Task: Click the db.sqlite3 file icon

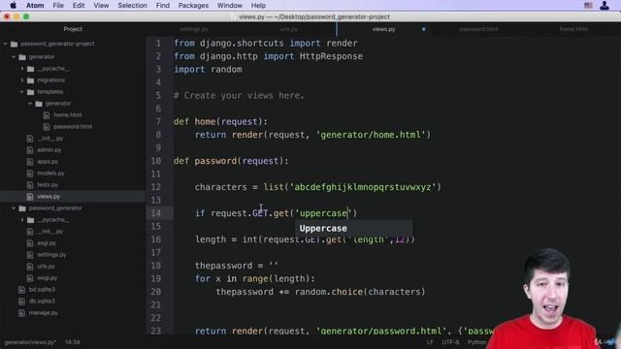Action: [21, 301]
